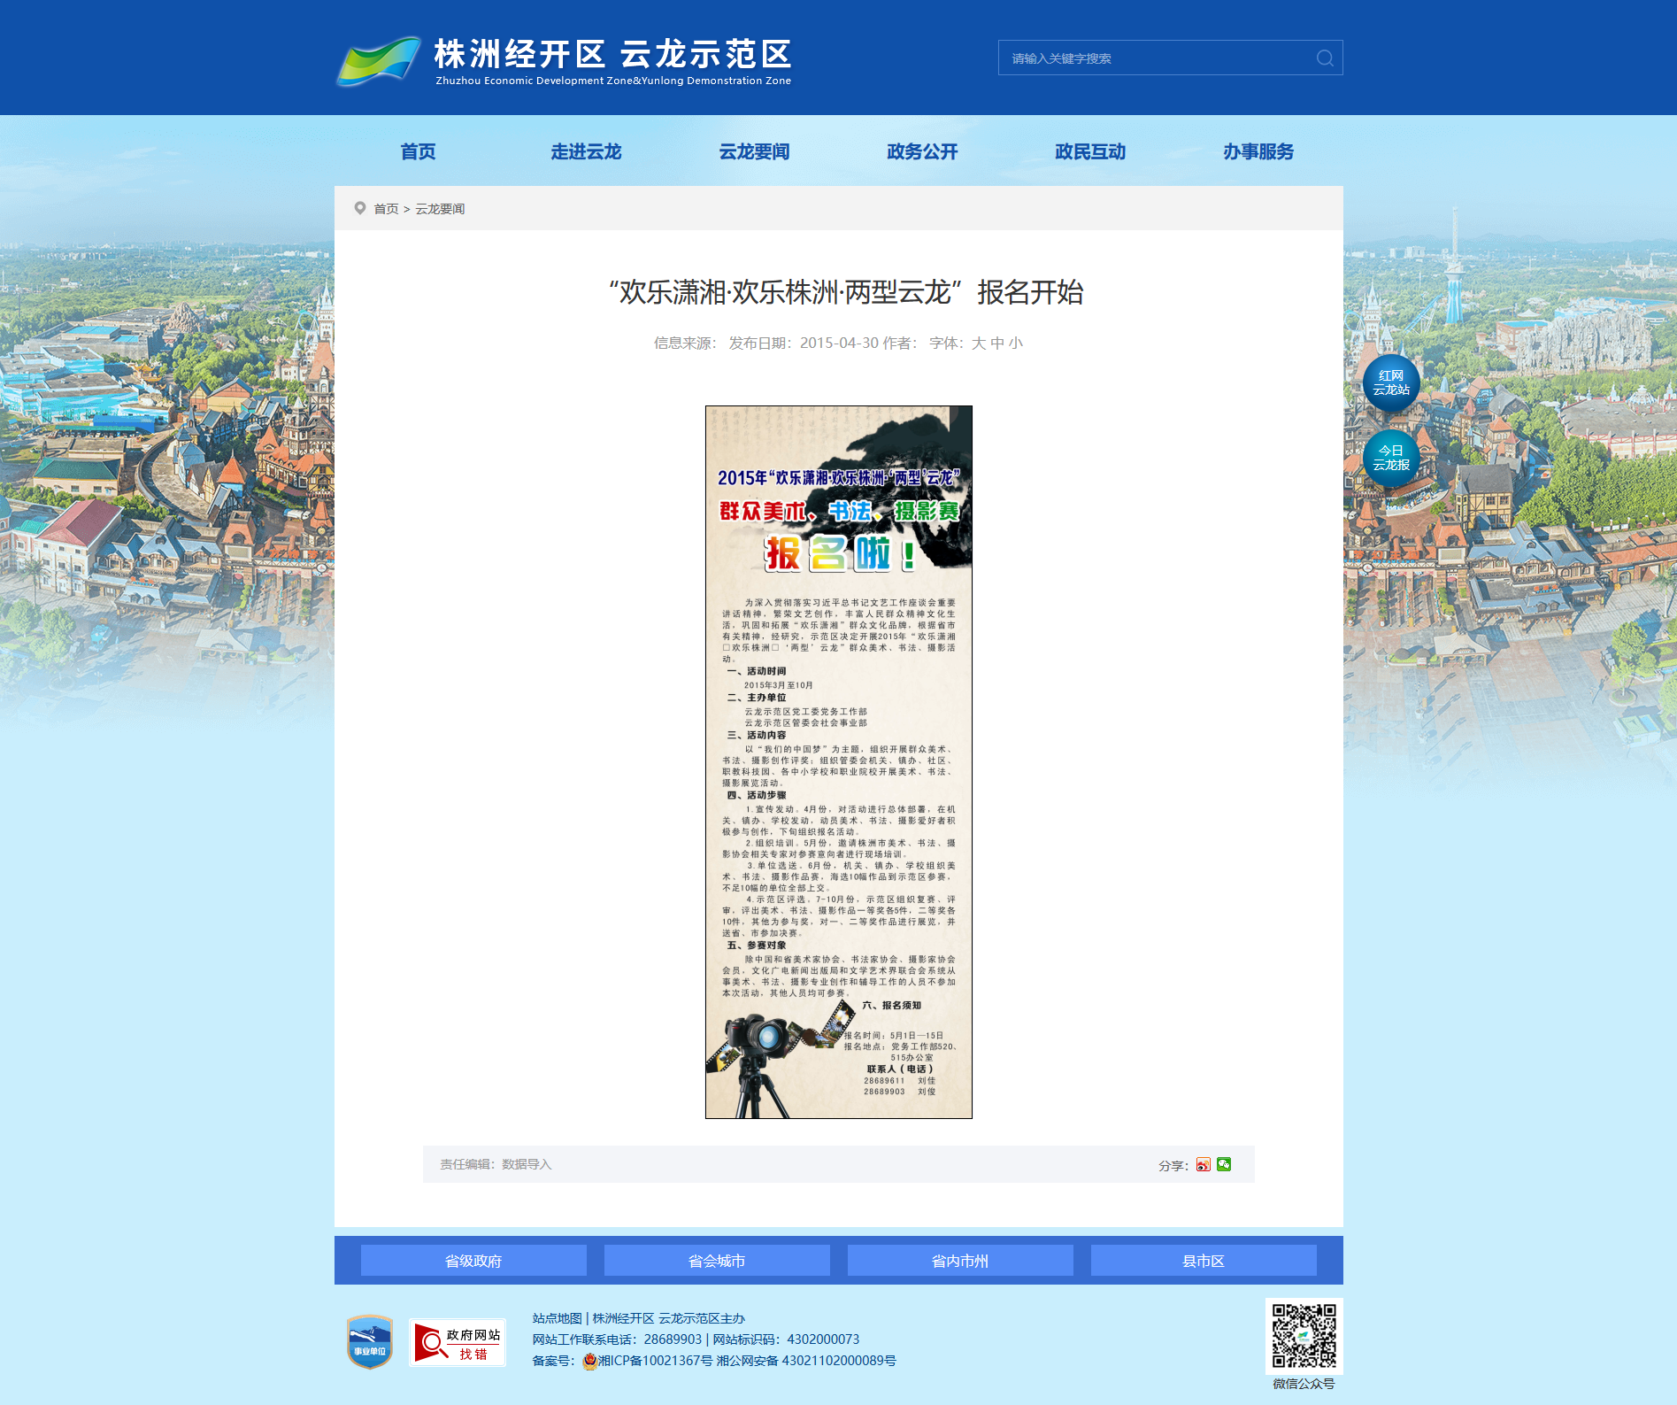Click the site logo in header
The image size is (1677, 1405).
[x=564, y=60]
